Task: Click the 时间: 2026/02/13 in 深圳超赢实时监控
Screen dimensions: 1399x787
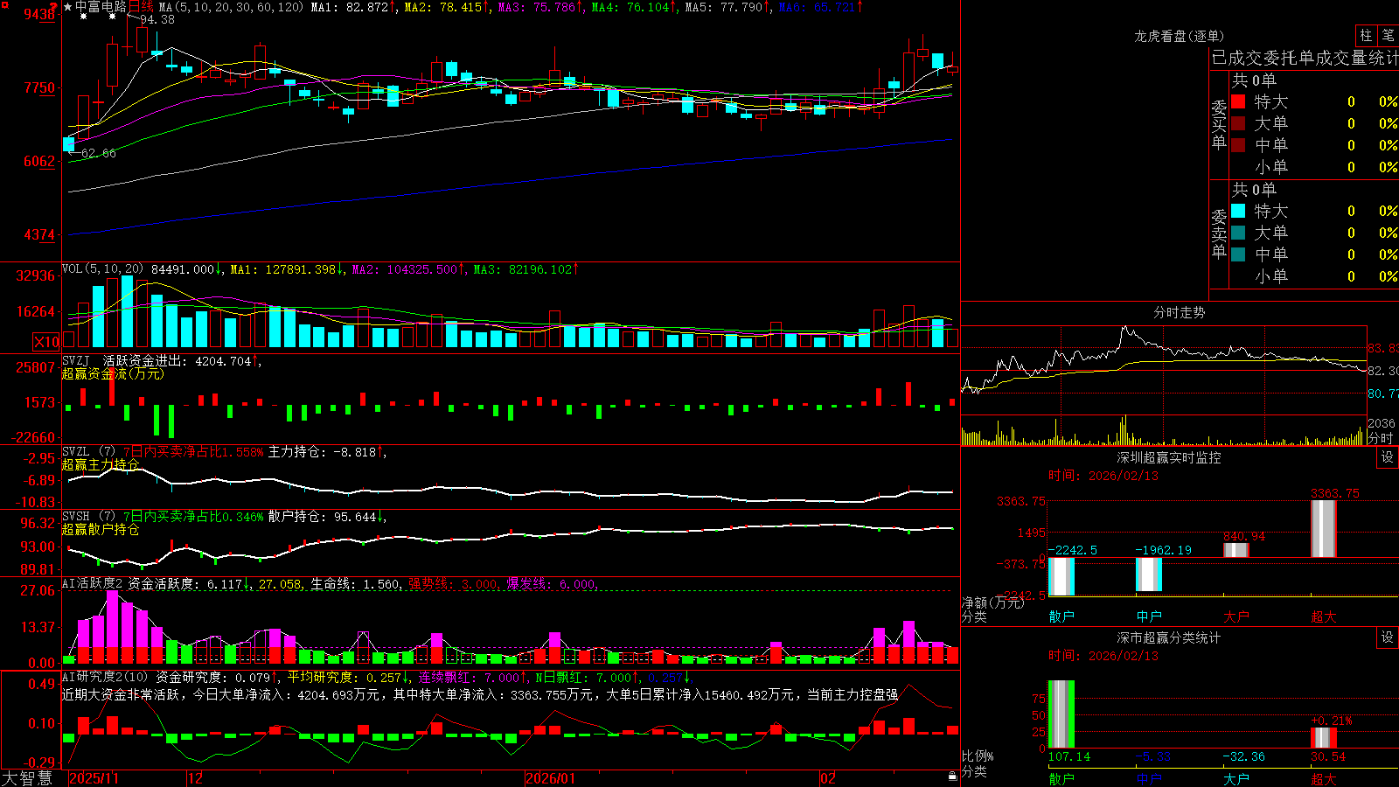Action: click(1103, 476)
